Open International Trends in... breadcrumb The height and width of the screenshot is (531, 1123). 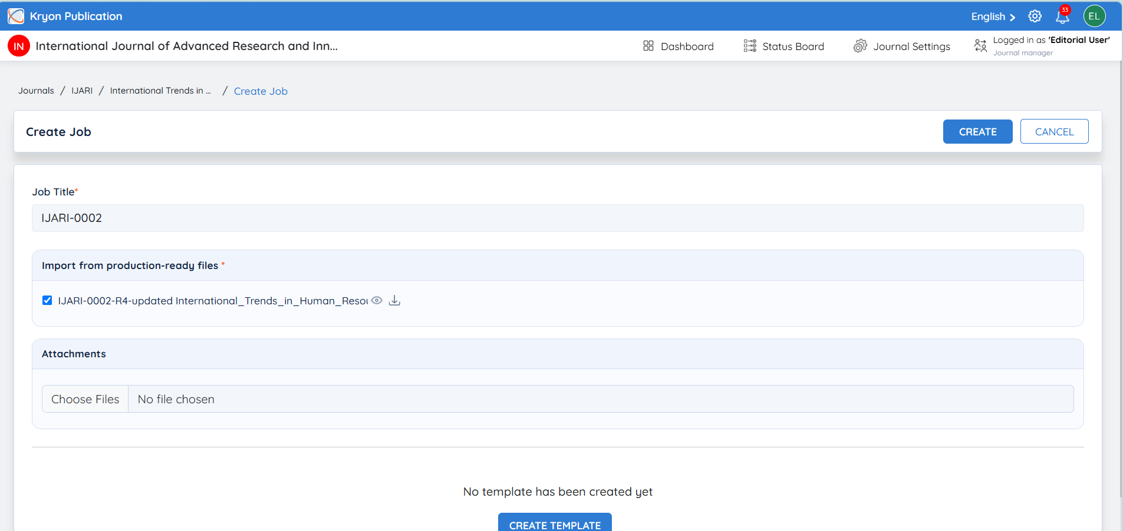[160, 91]
